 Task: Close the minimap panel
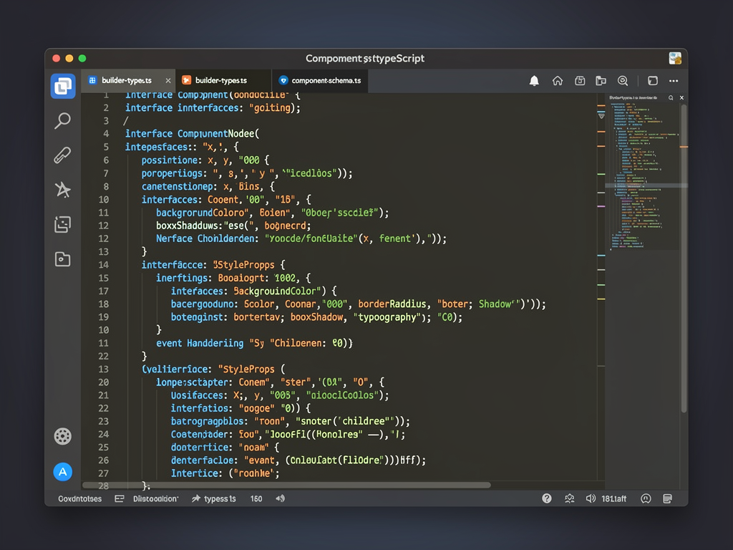point(681,97)
